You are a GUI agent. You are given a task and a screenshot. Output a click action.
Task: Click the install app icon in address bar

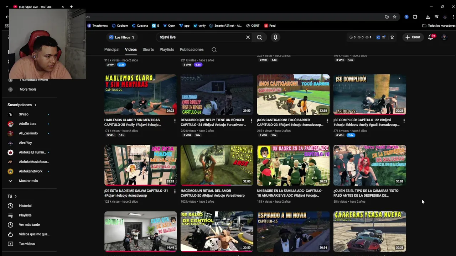pyautogui.click(x=387, y=17)
